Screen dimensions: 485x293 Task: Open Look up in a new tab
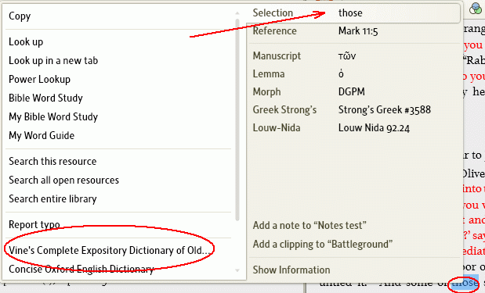(x=53, y=60)
